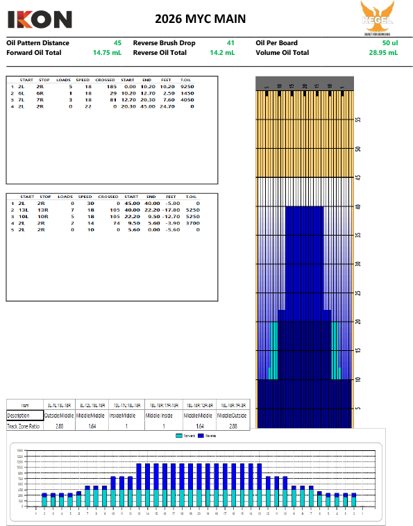Select row 3 (7L–7R) in forward table
This screenshot has height=526, width=413.
click(102, 100)
